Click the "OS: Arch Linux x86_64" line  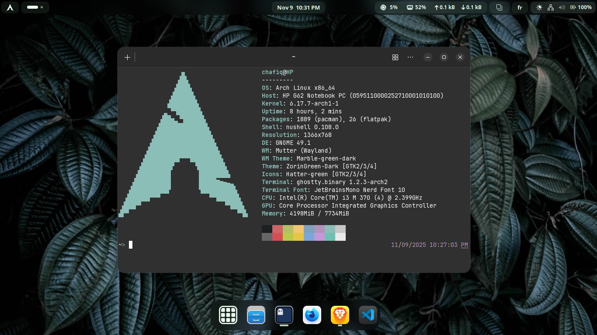point(298,88)
